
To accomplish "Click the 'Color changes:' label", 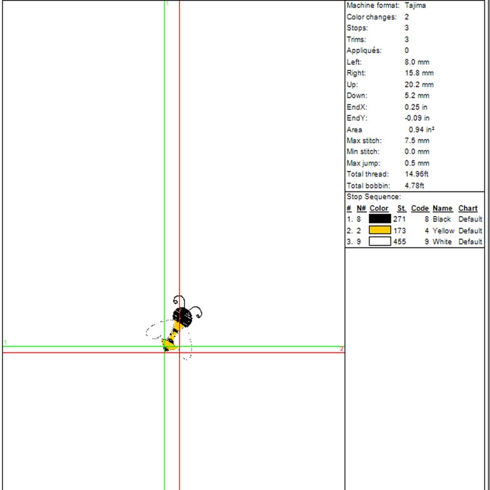I will pos(372,17).
